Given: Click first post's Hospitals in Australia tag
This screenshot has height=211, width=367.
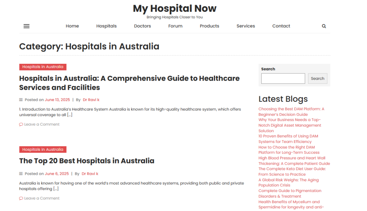Looking at the screenshot, I should (x=43, y=67).
